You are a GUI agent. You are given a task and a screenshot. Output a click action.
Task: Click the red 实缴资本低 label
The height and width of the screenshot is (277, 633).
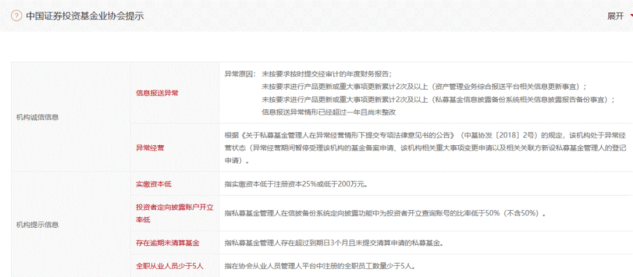154,184
